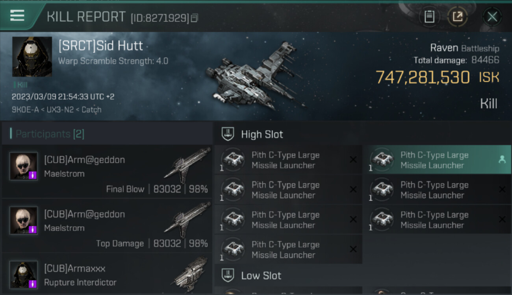Image resolution: width=512 pixels, height=295 pixels.
Task: Close the Kill Report window
Action: click(x=492, y=17)
